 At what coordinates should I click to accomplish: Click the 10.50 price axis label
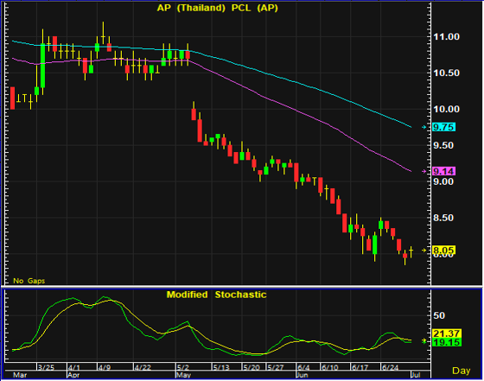[x=446, y=73]
